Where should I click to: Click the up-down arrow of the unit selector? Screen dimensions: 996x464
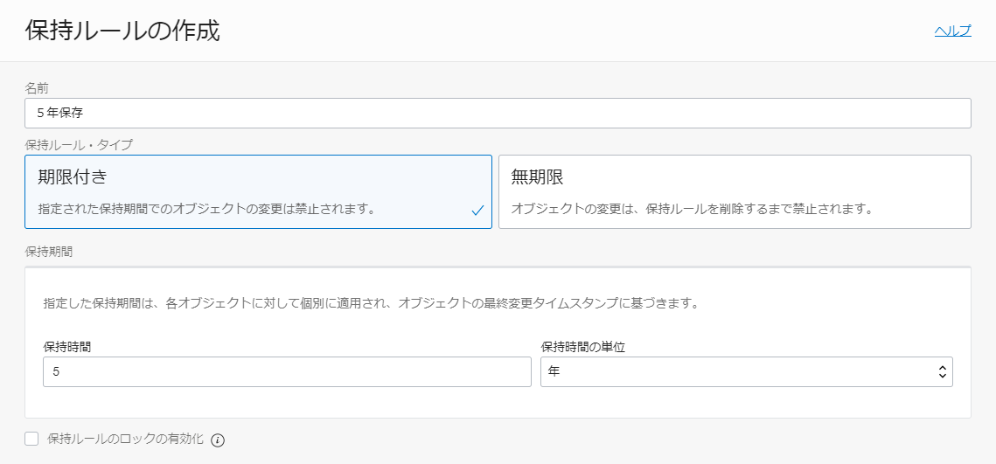pyautogui.click(x=942, y=372)
